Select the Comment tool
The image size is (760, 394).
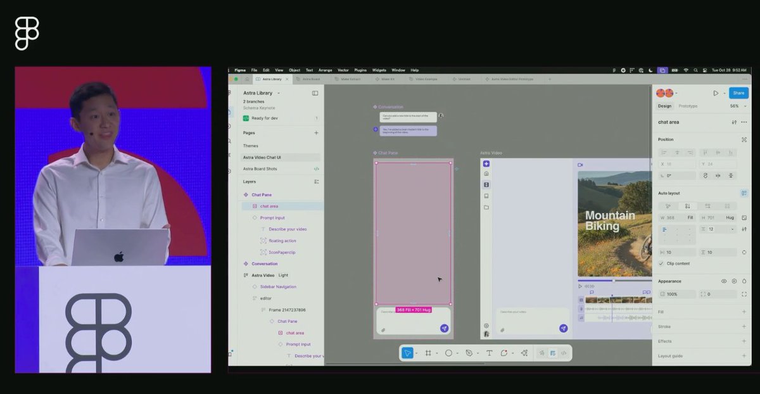coord(504,353)
